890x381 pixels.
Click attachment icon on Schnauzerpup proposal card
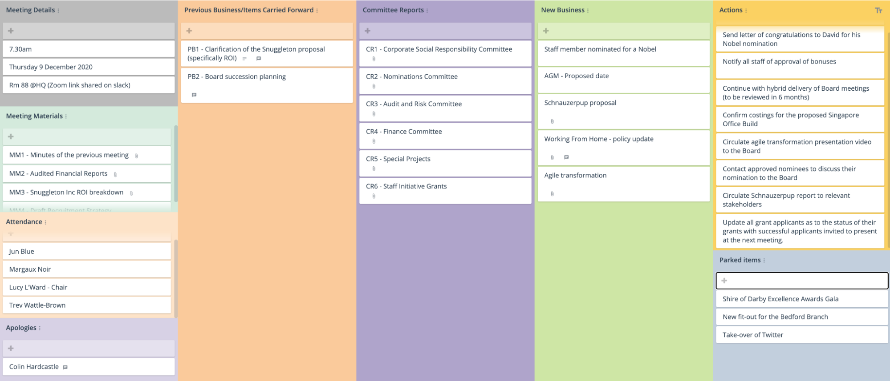tap(552, 121)
